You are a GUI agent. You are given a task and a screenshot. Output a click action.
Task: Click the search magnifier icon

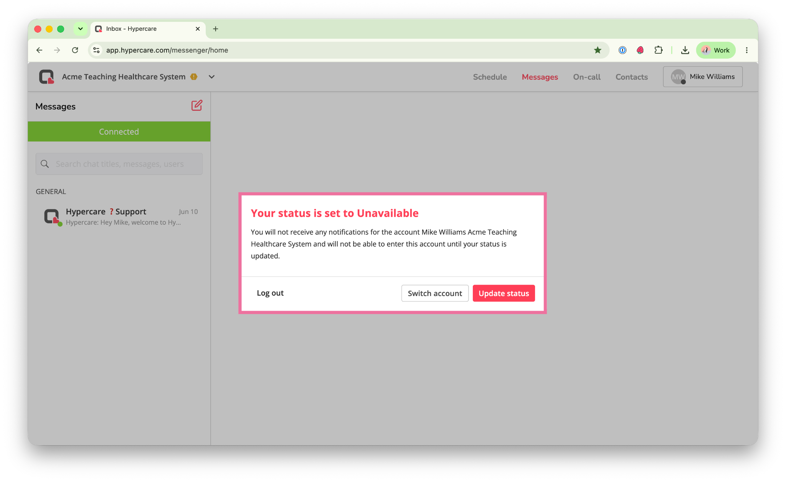click(x=45, y=164)
